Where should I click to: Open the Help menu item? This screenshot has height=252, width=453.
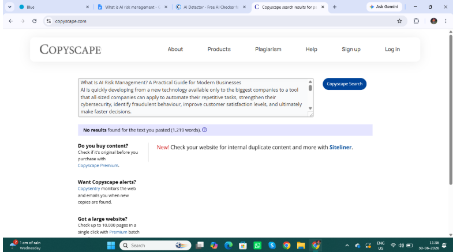(312, 50)
